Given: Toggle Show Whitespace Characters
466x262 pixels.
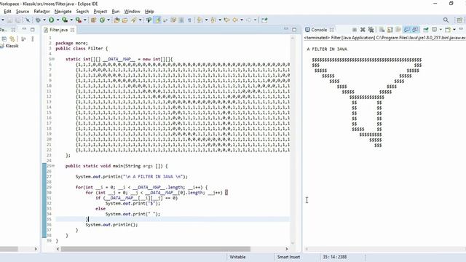Looking at the screenshot, I should pyautogui.click(x=189, y=20).
